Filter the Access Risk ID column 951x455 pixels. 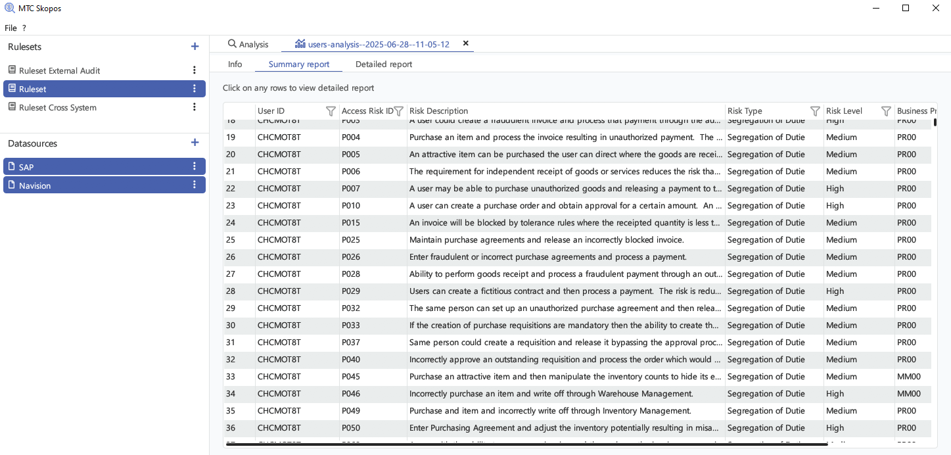(x=398, y=111)
